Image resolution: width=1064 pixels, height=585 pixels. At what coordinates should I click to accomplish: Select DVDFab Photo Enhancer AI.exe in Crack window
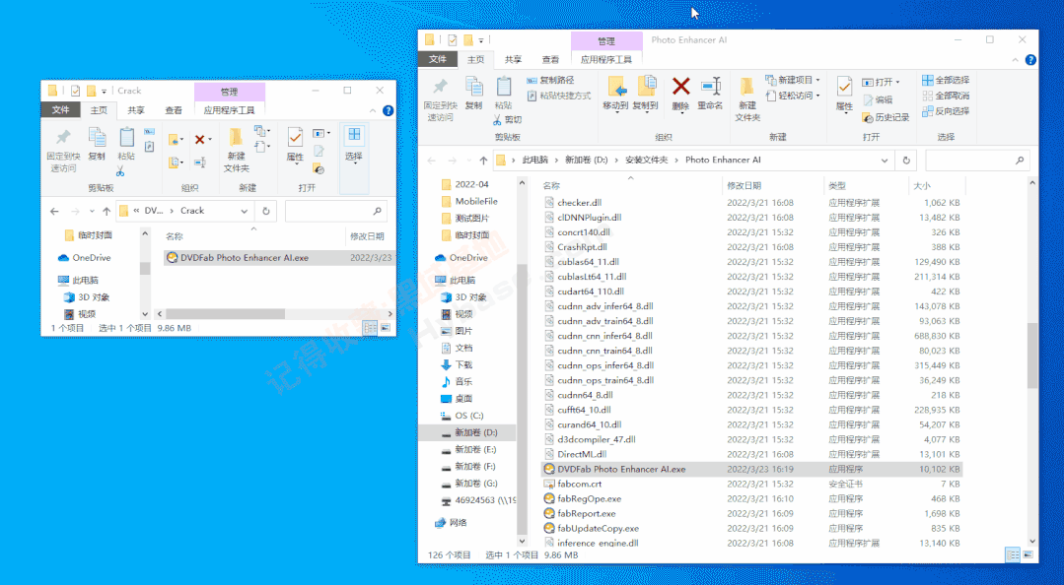(x=278, y=258)
